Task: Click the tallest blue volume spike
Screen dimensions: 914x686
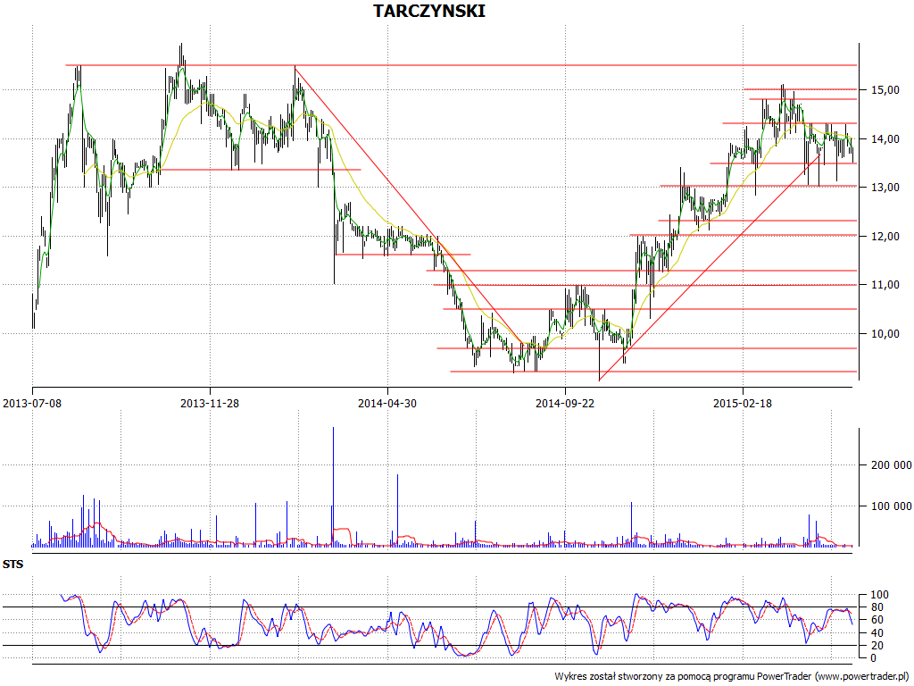Action: pyautogui.click(x=334, y=487)
